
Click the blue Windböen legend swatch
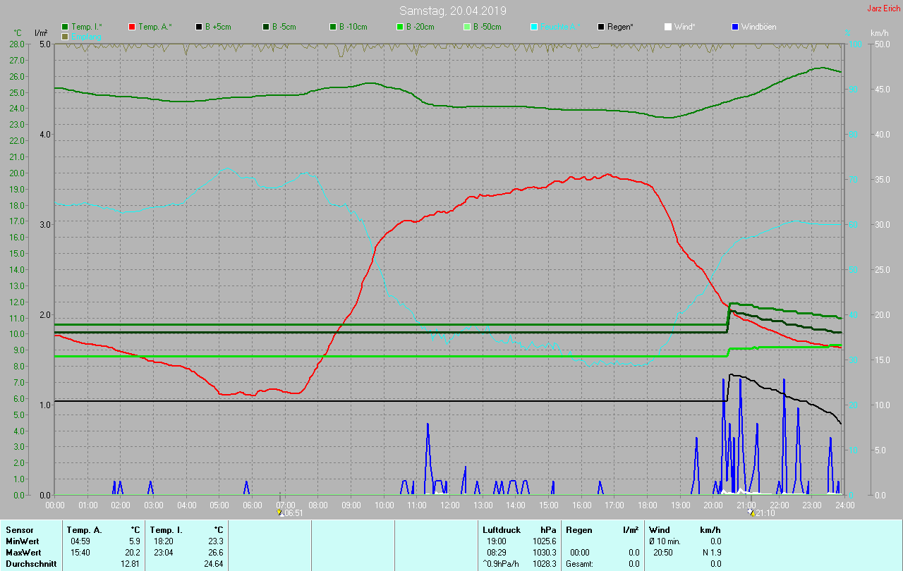(735, 27)
